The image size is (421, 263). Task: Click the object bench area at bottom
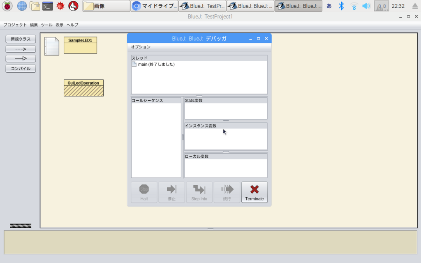(x=210, y=242)
